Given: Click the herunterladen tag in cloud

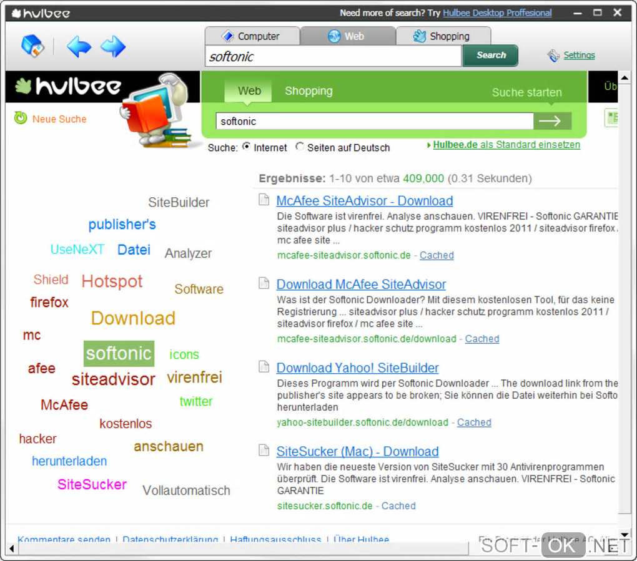Looking at the screenshot, I should [69, 461].
